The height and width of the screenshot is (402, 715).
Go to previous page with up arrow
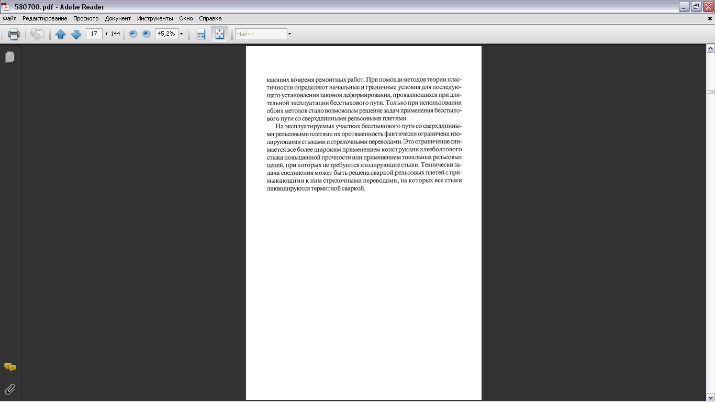(x=61, y=34)
